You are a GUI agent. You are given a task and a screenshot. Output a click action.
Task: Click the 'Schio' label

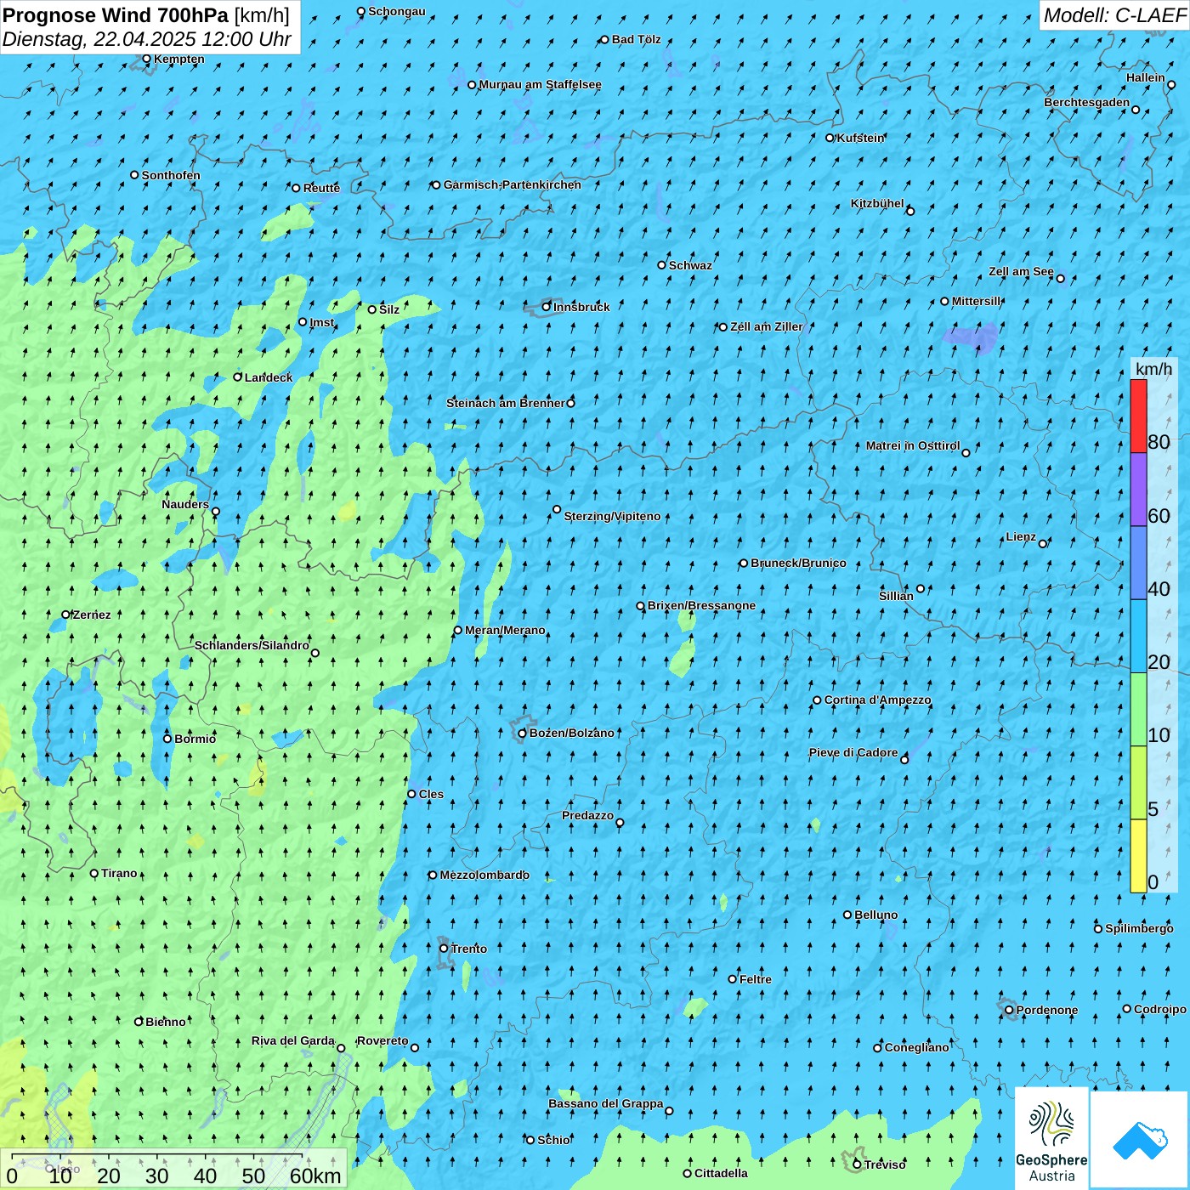pyautogui.click(x=553, y=1140)
